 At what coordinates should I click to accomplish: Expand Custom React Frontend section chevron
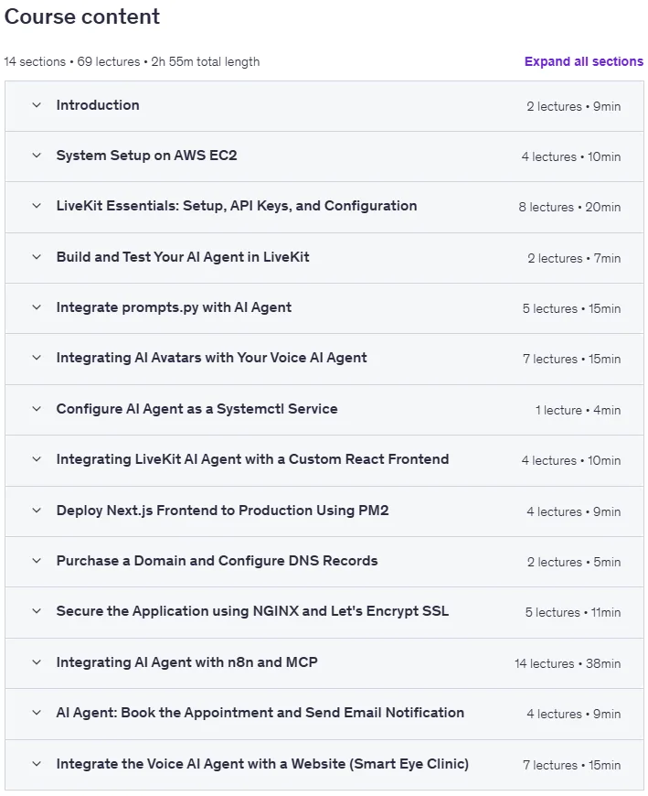[x=37, y=459]
